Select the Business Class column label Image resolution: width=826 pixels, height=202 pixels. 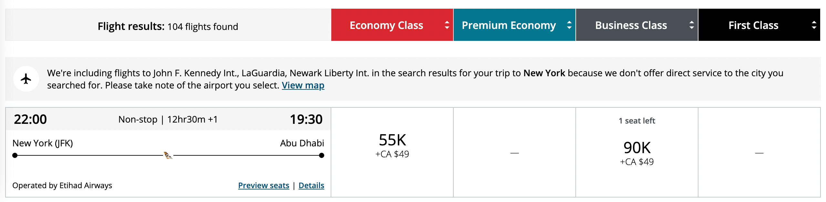[x=631, y=25]
